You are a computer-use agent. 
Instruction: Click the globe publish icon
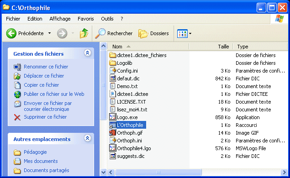17,94
